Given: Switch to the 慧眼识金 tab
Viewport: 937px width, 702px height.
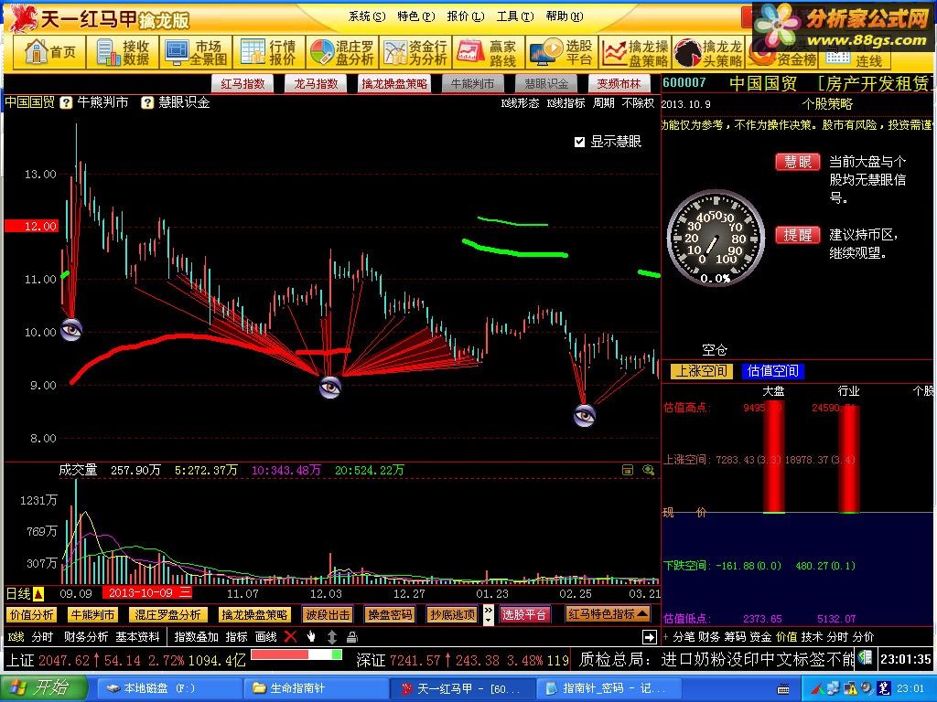Looking at the screenshot, I should 546,83.
